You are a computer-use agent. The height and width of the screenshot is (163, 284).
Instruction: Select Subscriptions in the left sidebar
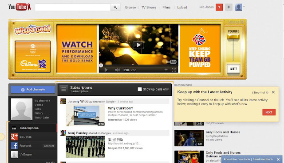click(33, 128)
